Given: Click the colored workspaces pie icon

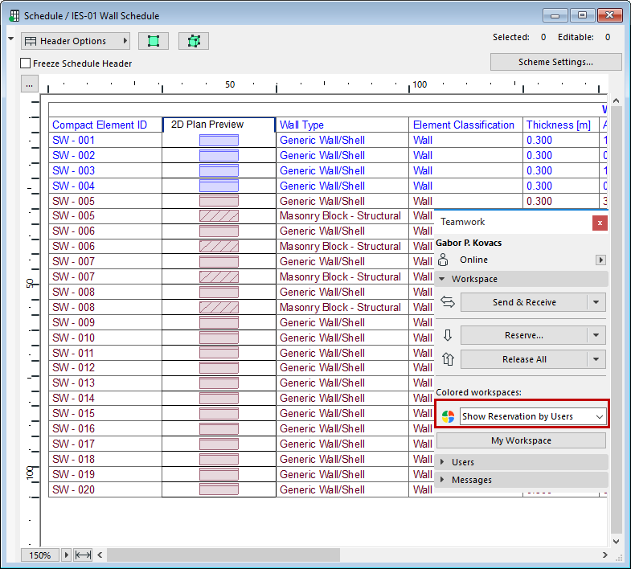Looking at the screenshot, I should click(448, 416).
